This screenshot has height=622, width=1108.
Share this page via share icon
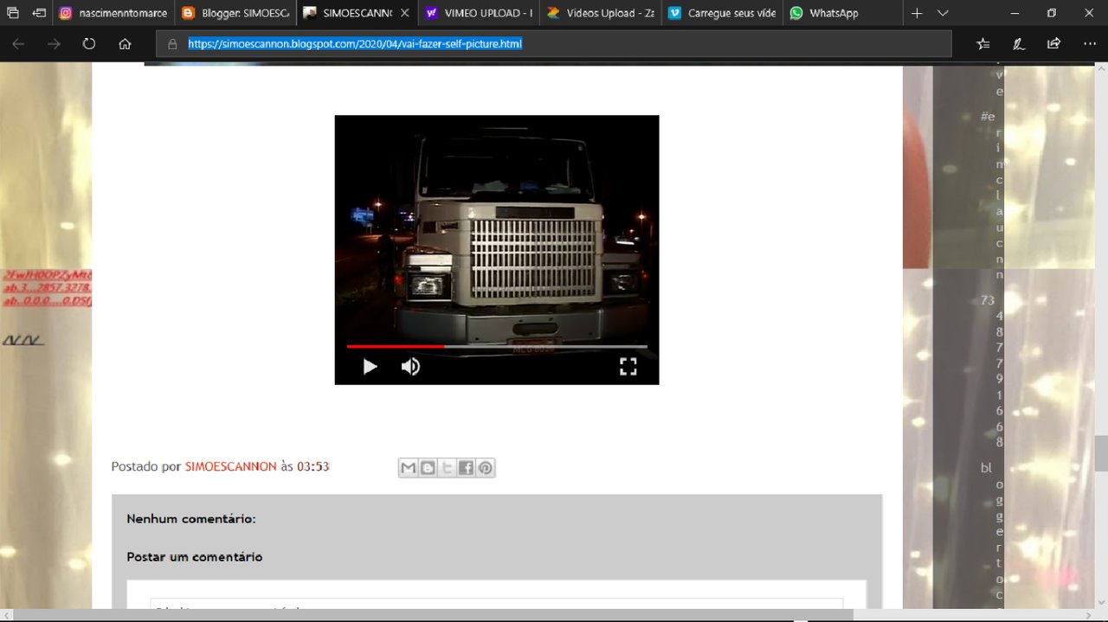coord(1053,43)
